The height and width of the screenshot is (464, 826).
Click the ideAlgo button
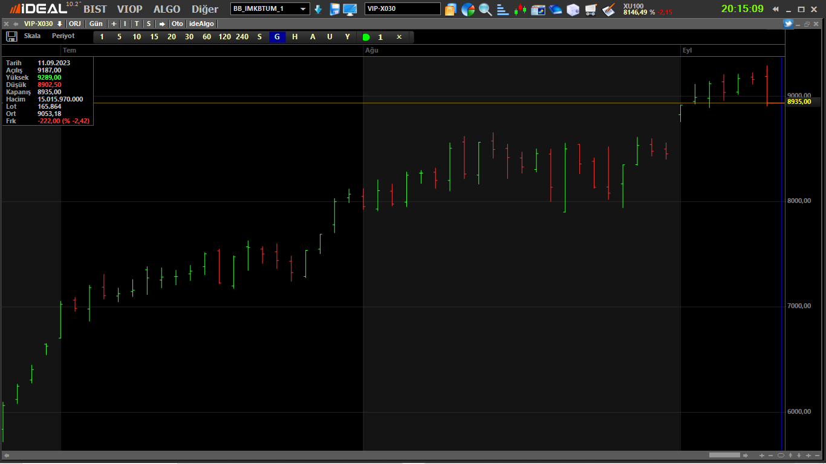click(201, 24)
